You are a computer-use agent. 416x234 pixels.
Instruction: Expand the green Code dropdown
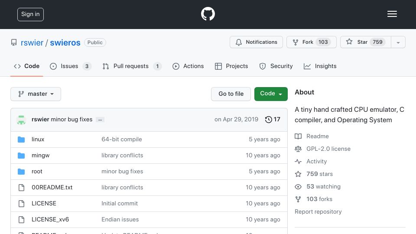click(x=271, y=94)
